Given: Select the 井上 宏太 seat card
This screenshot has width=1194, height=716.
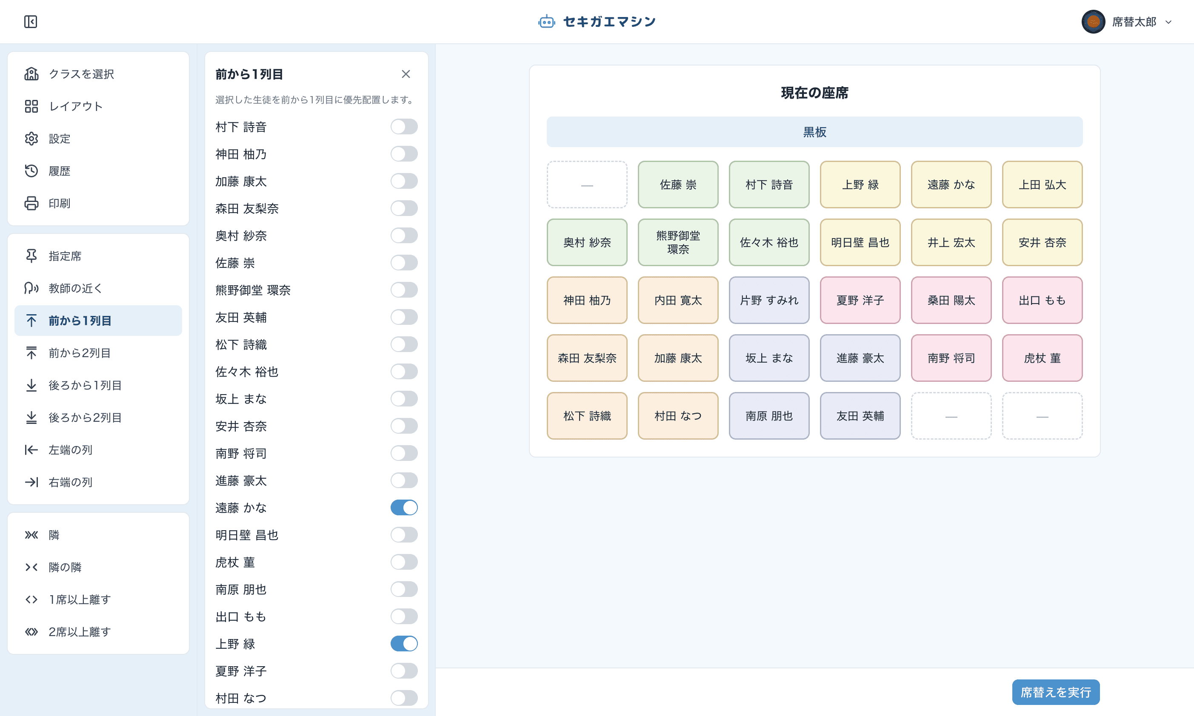Looking at the screenshot, I should 951,242.
